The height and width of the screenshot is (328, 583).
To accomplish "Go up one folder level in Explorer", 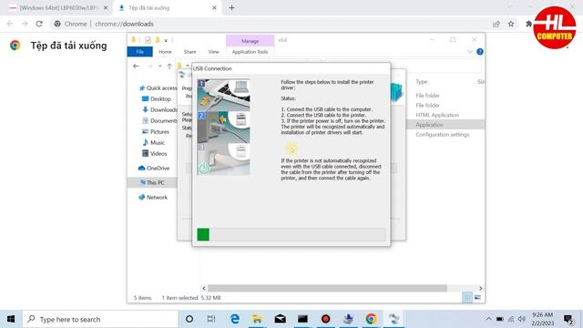I will (169, 67).
